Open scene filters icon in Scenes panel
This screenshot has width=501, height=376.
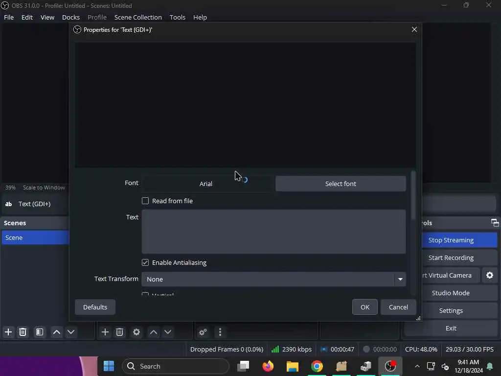tap(40, 332)
